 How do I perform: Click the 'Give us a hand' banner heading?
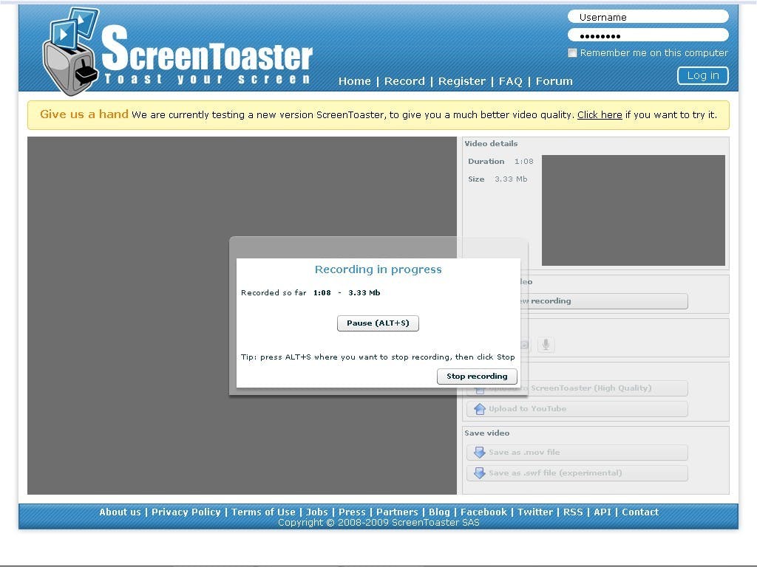click(84, 114)
